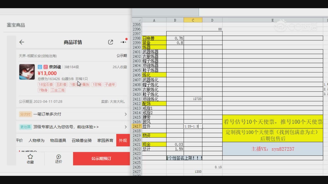Viewport: 328px width, 184px height.
Task: Switch to the 人物修为 tab
Action: click(x=36, y=140)
